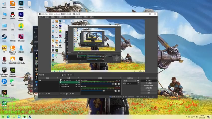The width and height of the screenshot is (212, 119).
Task: Move source up arrow in Sources panel
Action: click(x=70, y=94)
